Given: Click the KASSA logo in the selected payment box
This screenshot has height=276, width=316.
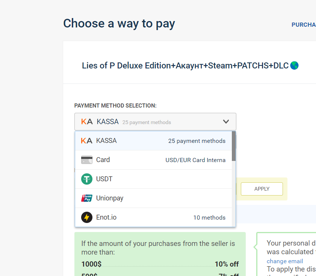Looking at the screenshot, I should 87,122.
